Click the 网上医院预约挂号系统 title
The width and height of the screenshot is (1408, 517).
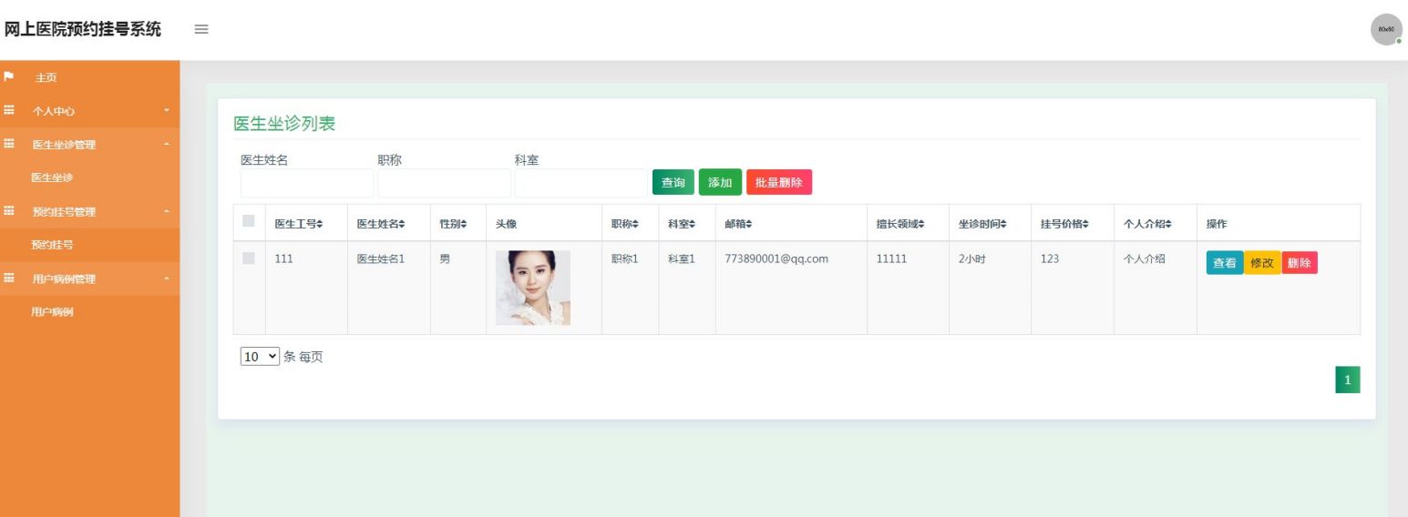(x=83, y=29)
